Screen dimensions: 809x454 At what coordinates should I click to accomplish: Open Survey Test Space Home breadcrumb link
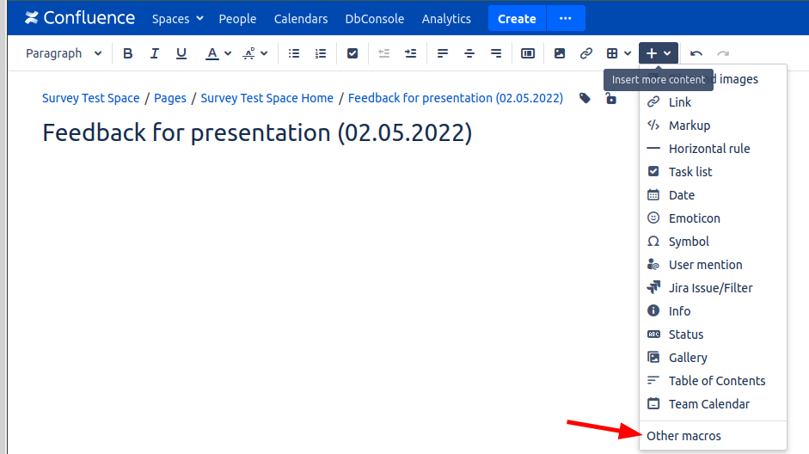267,98
